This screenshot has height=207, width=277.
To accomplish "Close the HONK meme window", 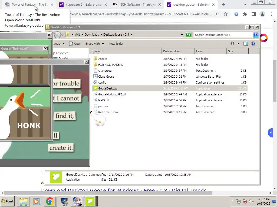I will (x=49, y=35).
